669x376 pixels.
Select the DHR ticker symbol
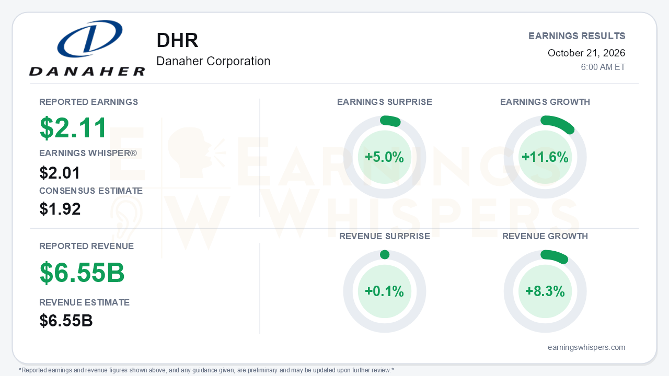tap(178, 41)
